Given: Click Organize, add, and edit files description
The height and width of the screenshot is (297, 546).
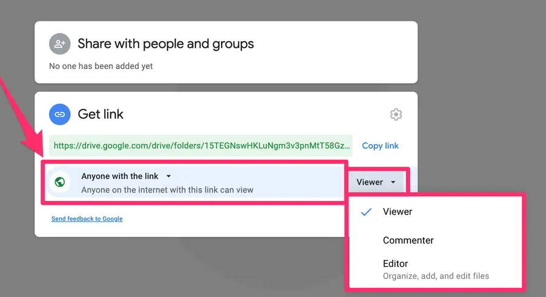Looking at the screenshot, I should point(436,276).
